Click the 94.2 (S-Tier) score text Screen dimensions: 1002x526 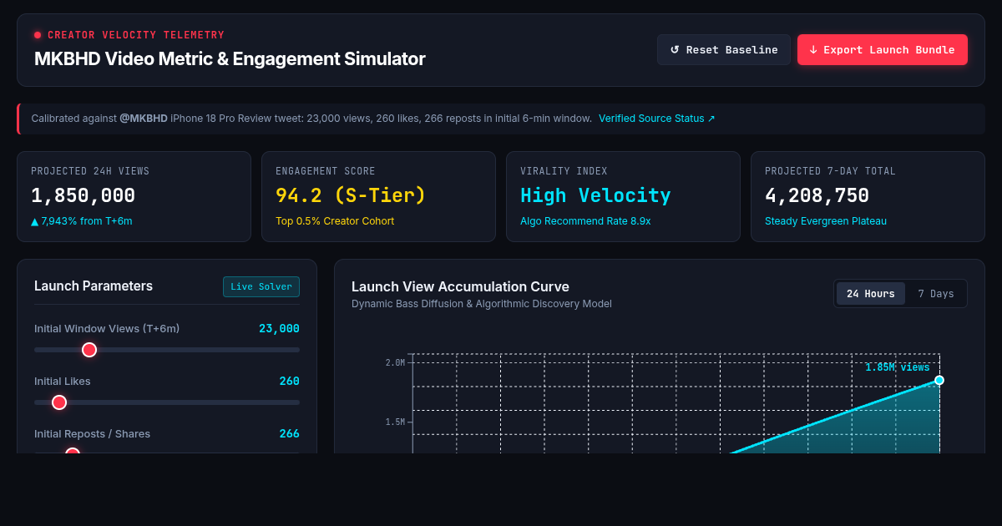point(351,196)
